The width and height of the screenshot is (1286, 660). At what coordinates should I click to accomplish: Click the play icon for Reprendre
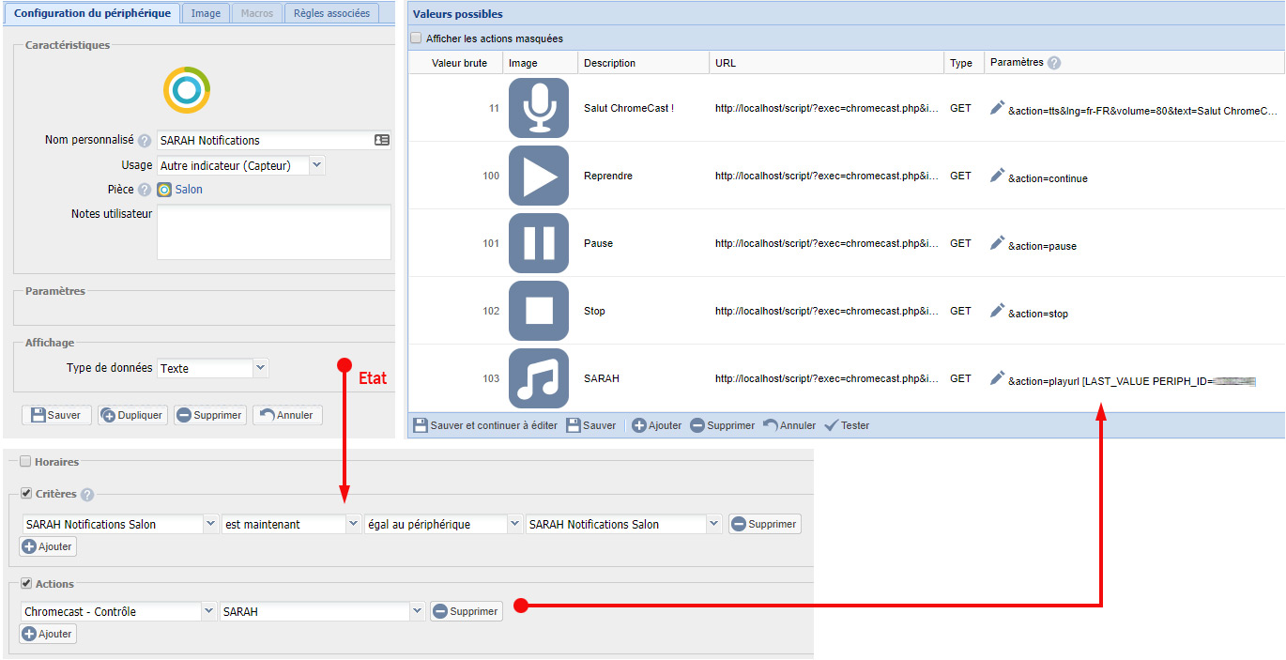pyautogui.click(x=539, y=176)
